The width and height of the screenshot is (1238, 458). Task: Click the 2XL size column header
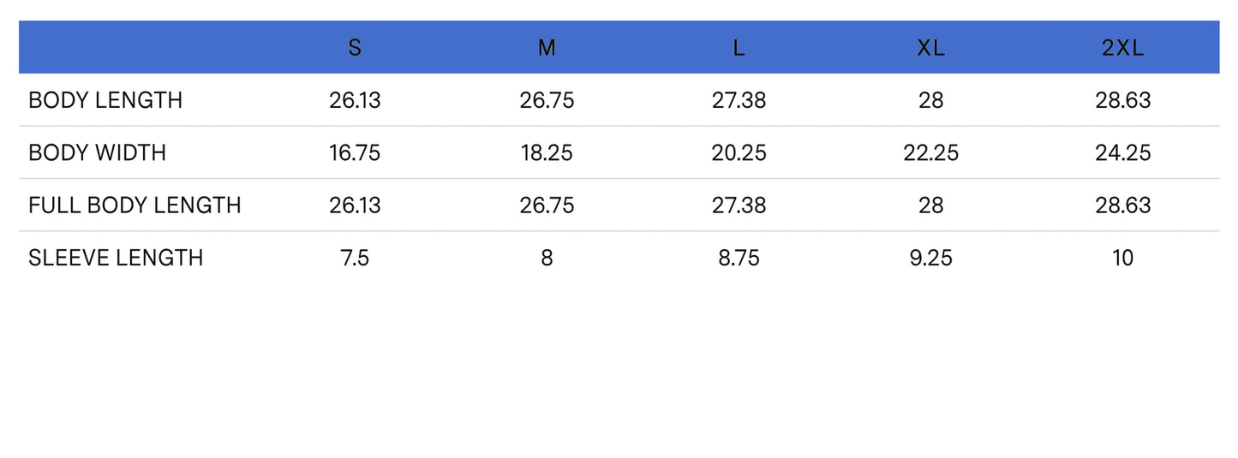[1122, 48]
